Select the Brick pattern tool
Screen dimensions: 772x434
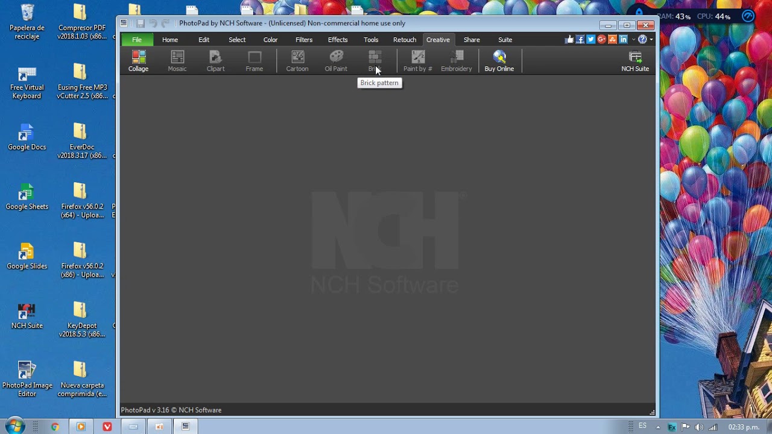tap(375, 61)
